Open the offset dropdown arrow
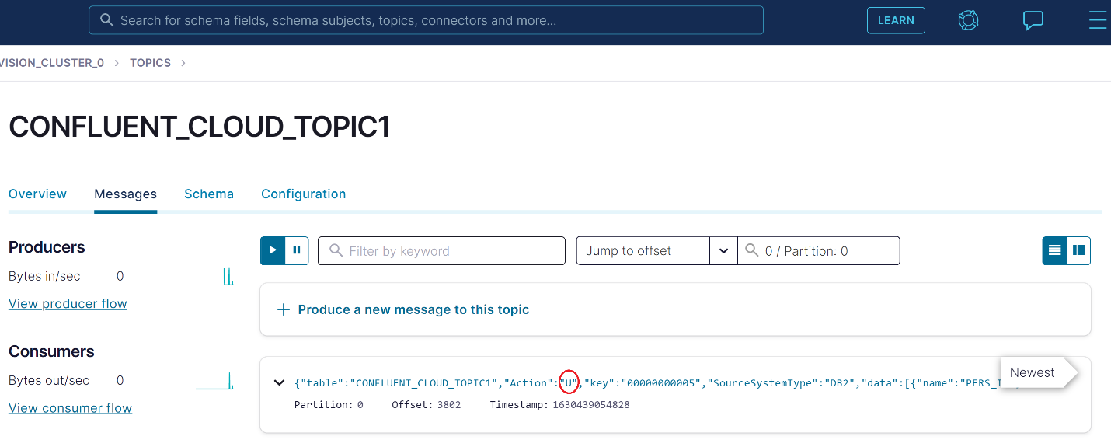This screenshot has width=1111, height=447. (724, 250)
